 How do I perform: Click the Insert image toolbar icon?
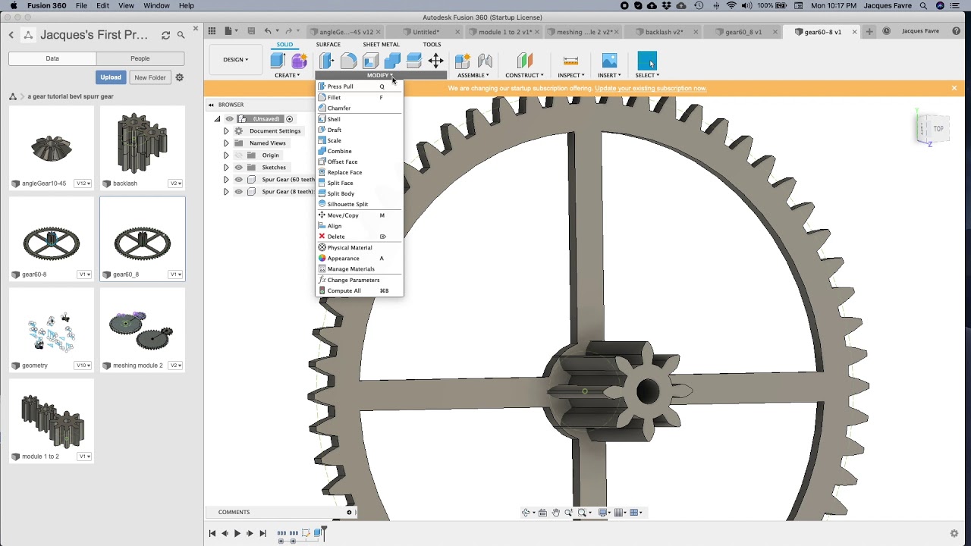tap(609, 61)
